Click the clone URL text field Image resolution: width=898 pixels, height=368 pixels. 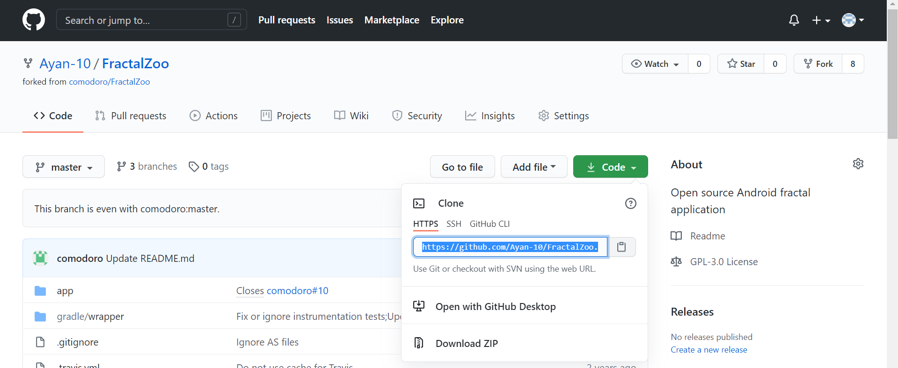pyautogui.click(x=510, y=247)
